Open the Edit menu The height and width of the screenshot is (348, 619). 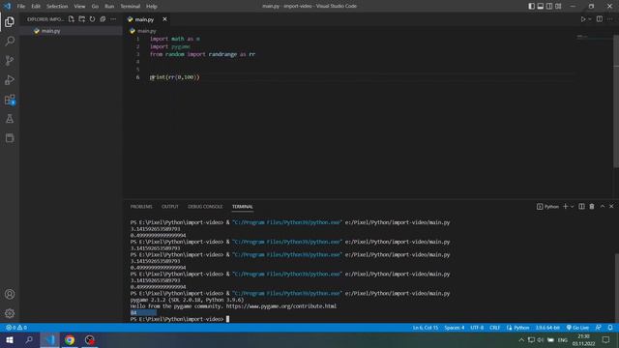tap(36, 6)
